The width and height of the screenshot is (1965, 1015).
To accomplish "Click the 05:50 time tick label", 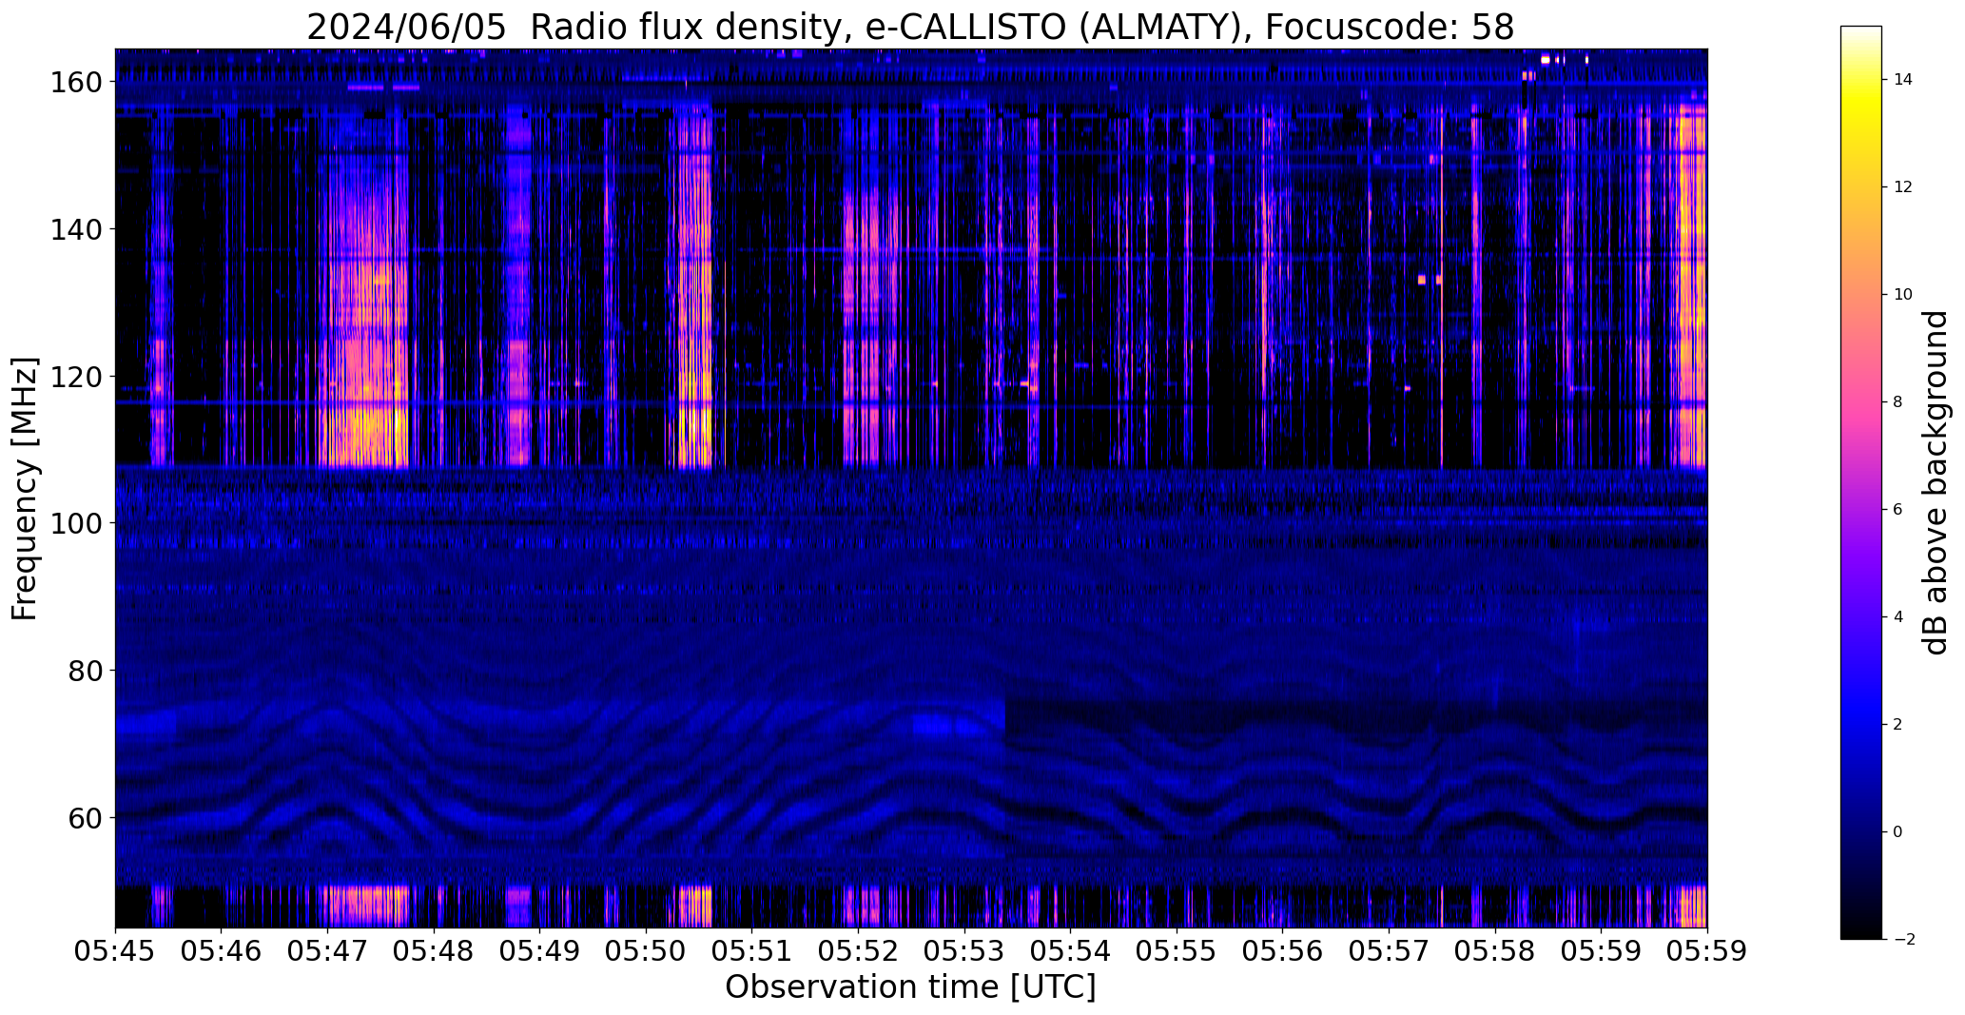I will pos(646,952).
